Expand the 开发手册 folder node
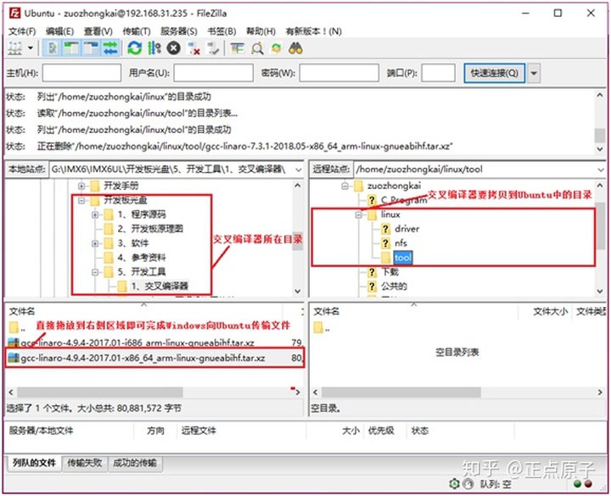The height and width of the screenshot is (496, 611). point(81,186)
